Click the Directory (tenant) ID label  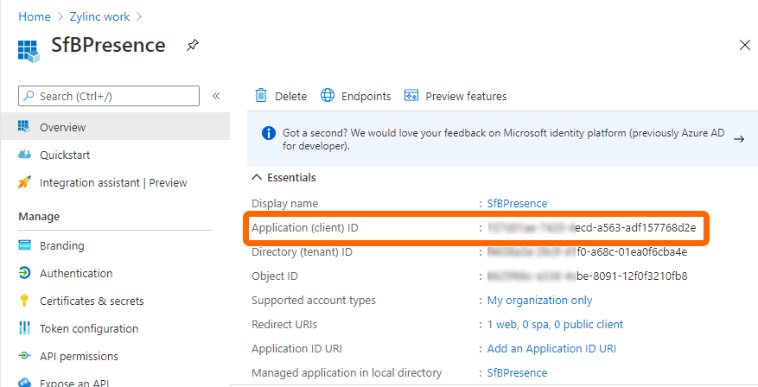[x=302, y=251]
